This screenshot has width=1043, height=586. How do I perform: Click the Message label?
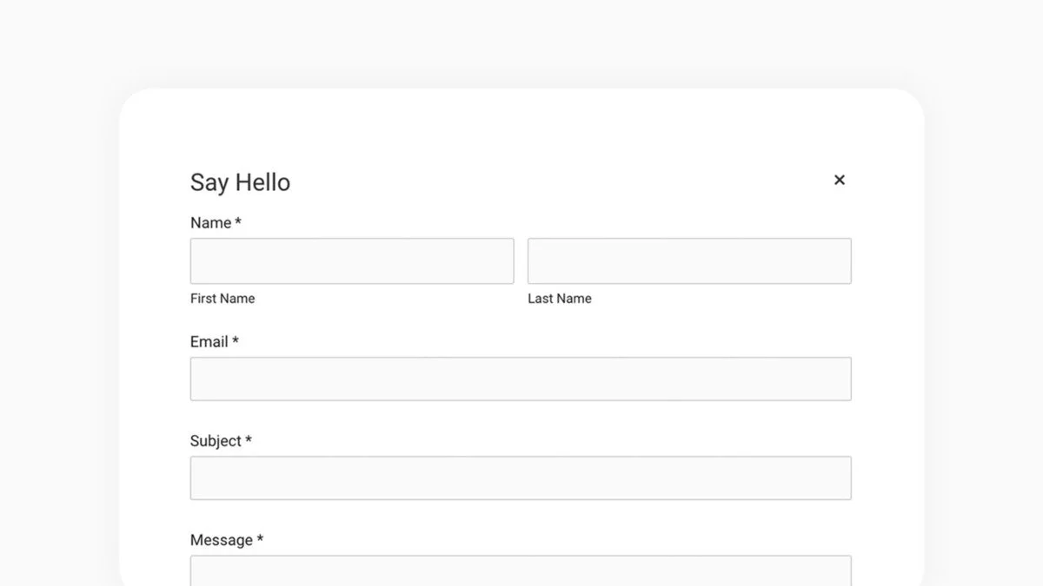(x=220, y=539)
